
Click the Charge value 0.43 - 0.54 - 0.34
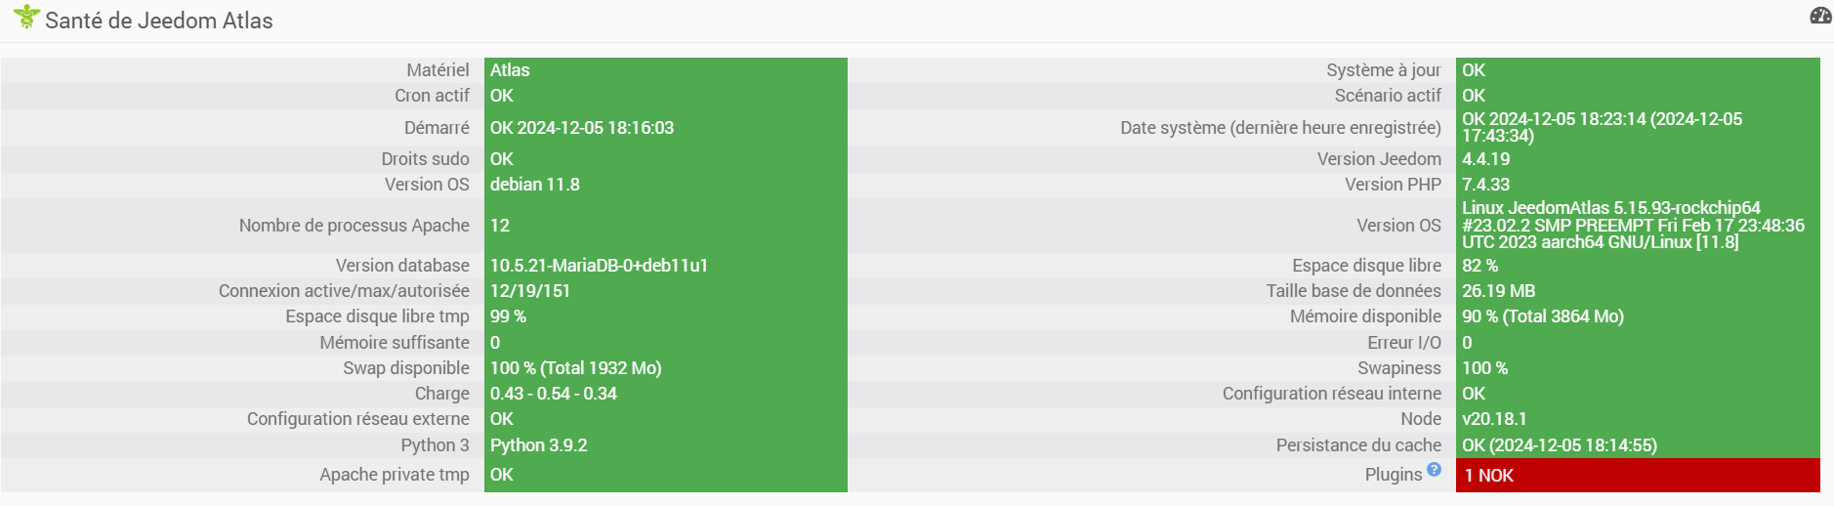point(554,394)
